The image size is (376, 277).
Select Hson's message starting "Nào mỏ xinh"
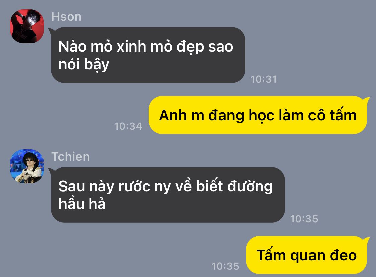coord(148,55)
